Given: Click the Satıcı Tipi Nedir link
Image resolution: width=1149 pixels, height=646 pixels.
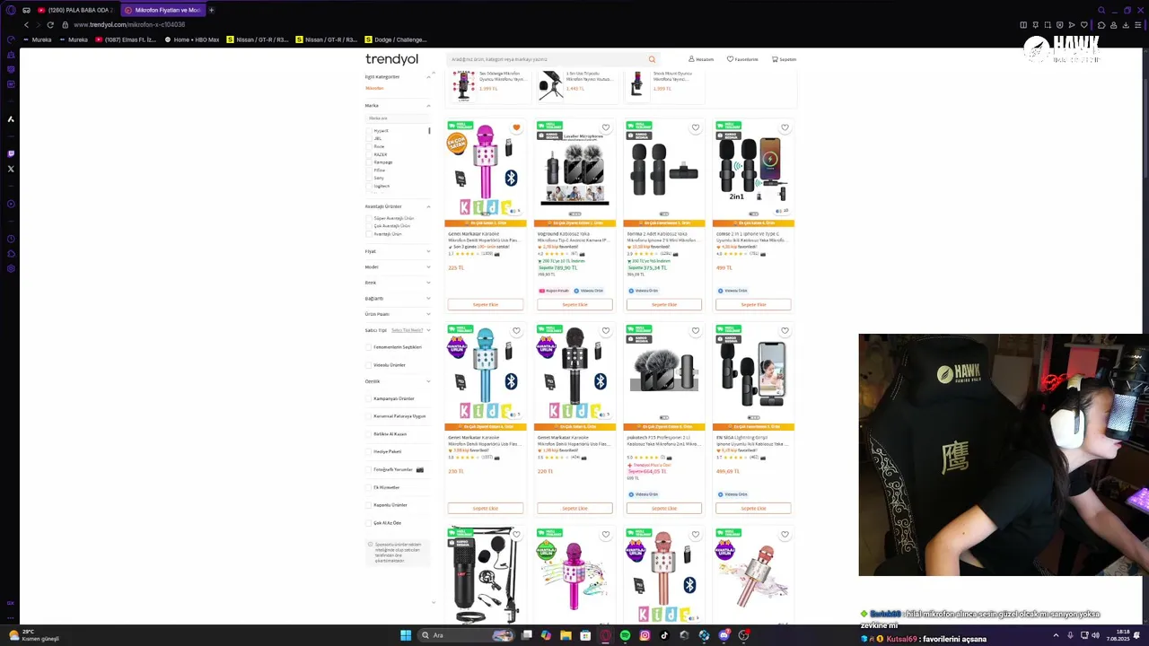Looking at the screenshot, I should (x=407, y=330).
